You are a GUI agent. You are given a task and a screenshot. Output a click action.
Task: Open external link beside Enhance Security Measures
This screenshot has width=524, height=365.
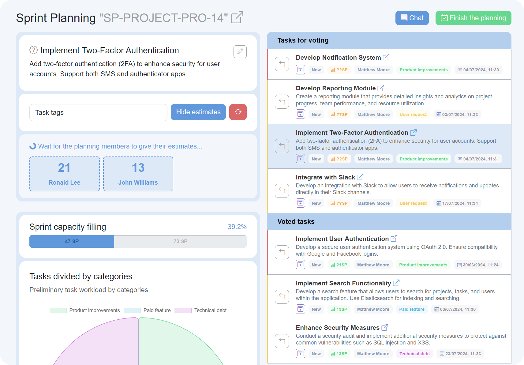385,328
